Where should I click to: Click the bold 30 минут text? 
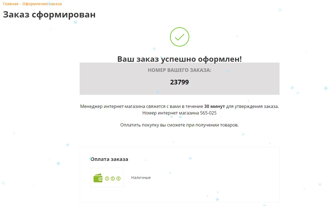214,106
